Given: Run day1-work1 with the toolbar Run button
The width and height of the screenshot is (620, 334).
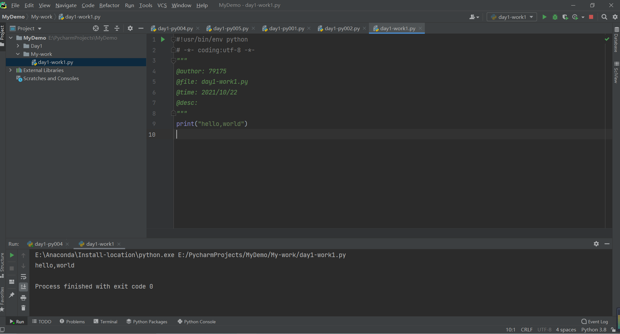Looking at the screenshot, I should [x=545, y=17].
